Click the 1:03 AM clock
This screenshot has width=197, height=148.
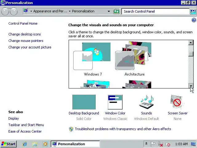(x=181, y=144)
